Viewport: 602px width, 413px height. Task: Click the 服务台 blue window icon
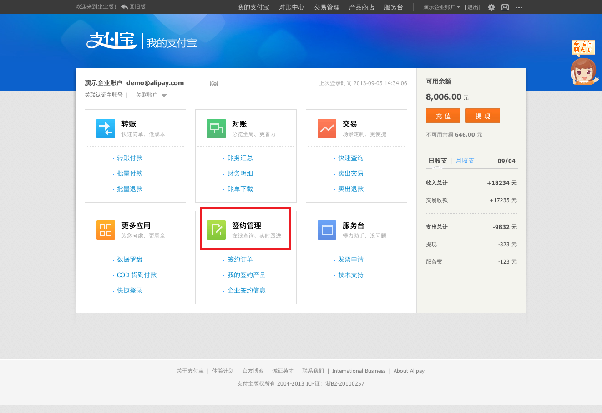click(327, 230)
